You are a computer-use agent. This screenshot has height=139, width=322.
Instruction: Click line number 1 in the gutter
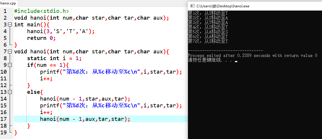[5, 11]
